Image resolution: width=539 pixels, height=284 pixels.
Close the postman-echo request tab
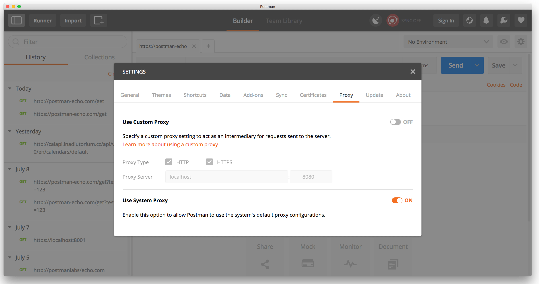(x=194, y=46)
